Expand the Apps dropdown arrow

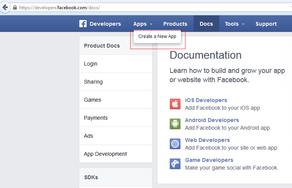(151, 24)
